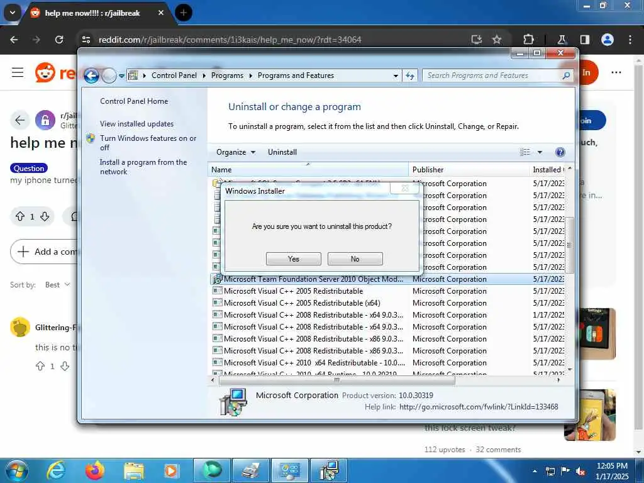Sort by Publisher column header
Viewport: 644px width, 483px height.
tap(469, 170)
